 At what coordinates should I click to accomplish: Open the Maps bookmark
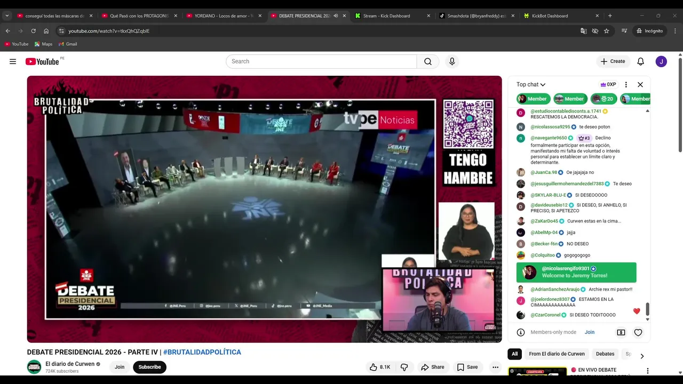click(43, 44)
